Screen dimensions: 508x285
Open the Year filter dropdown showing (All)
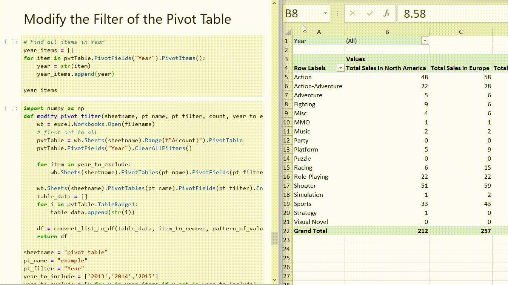[425, 41]
